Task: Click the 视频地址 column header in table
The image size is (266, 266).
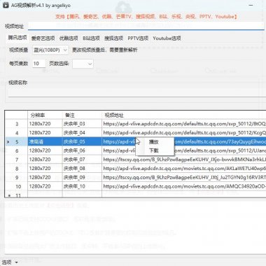Action: click(183, 115)
